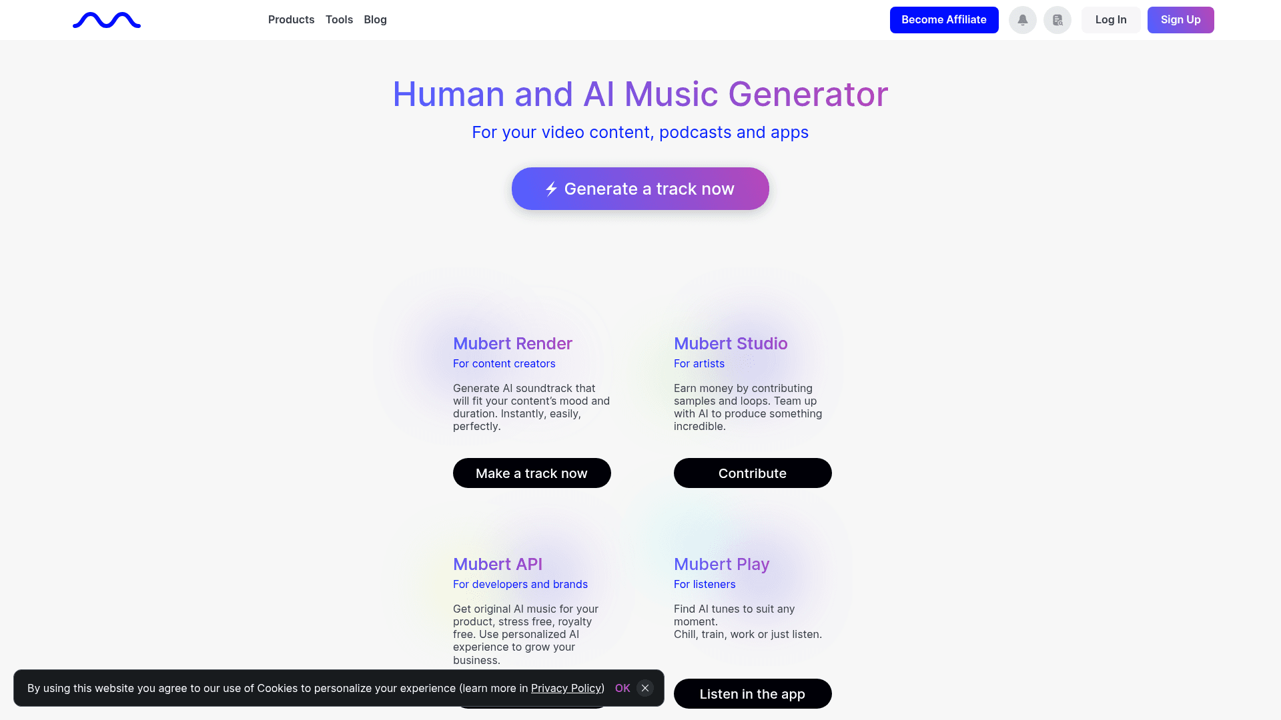Open the Tools menu

[x=339, y=19]
